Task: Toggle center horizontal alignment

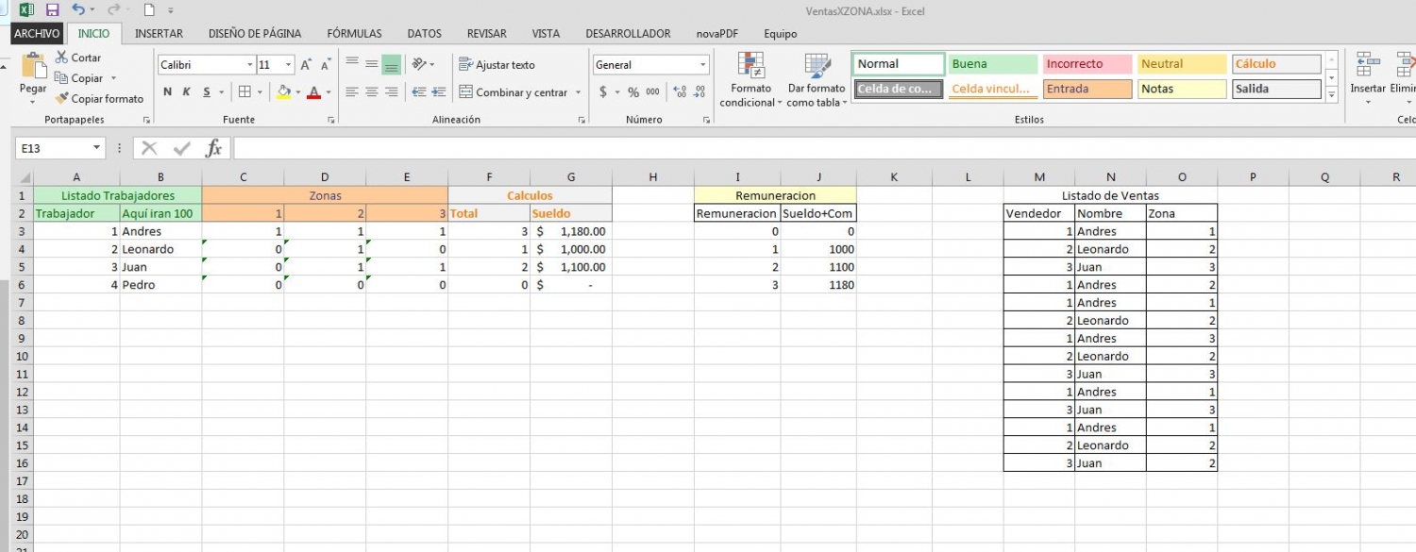Action: [x=372, y=92]
